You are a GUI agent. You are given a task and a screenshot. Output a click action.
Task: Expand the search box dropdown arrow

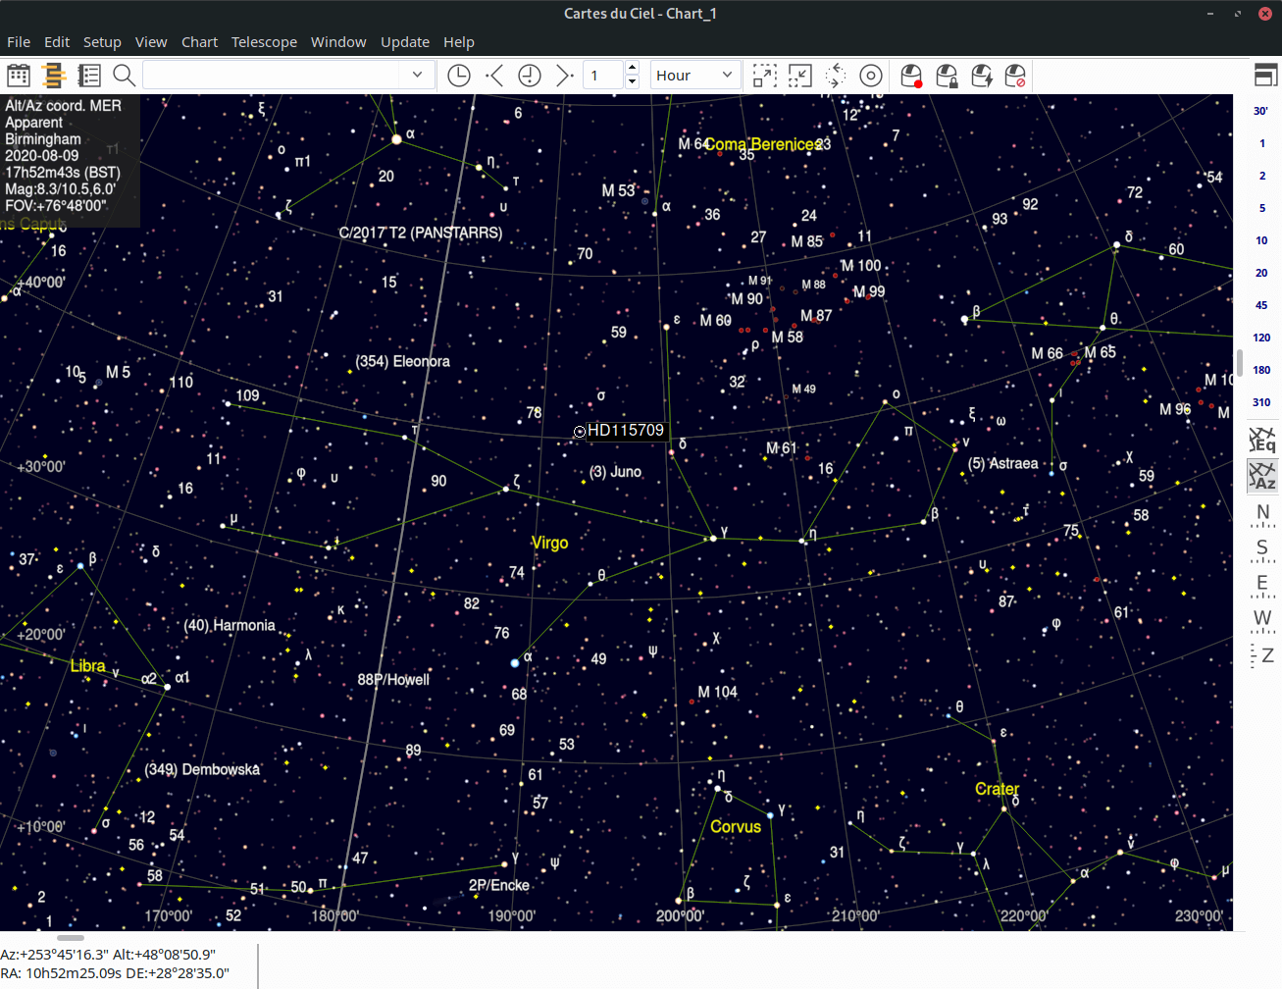[417, 76]
